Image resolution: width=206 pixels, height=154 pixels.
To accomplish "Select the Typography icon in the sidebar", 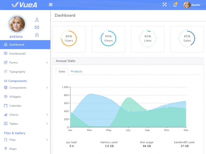I will tap(6, 72).
